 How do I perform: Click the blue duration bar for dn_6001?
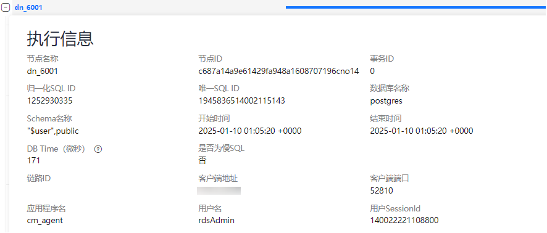[x=416, y=7]
